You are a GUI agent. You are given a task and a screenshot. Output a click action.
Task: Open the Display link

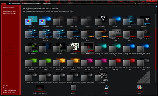click(5, 88)
